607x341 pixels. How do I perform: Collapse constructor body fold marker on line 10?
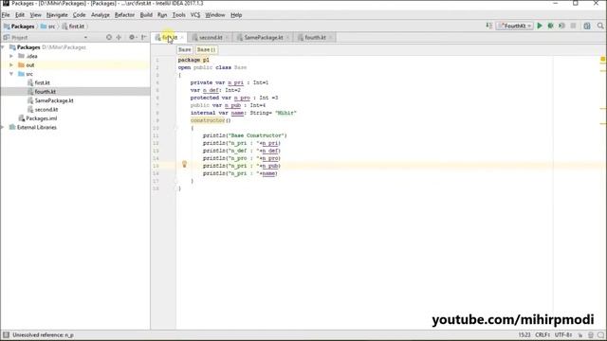(175, 128)
